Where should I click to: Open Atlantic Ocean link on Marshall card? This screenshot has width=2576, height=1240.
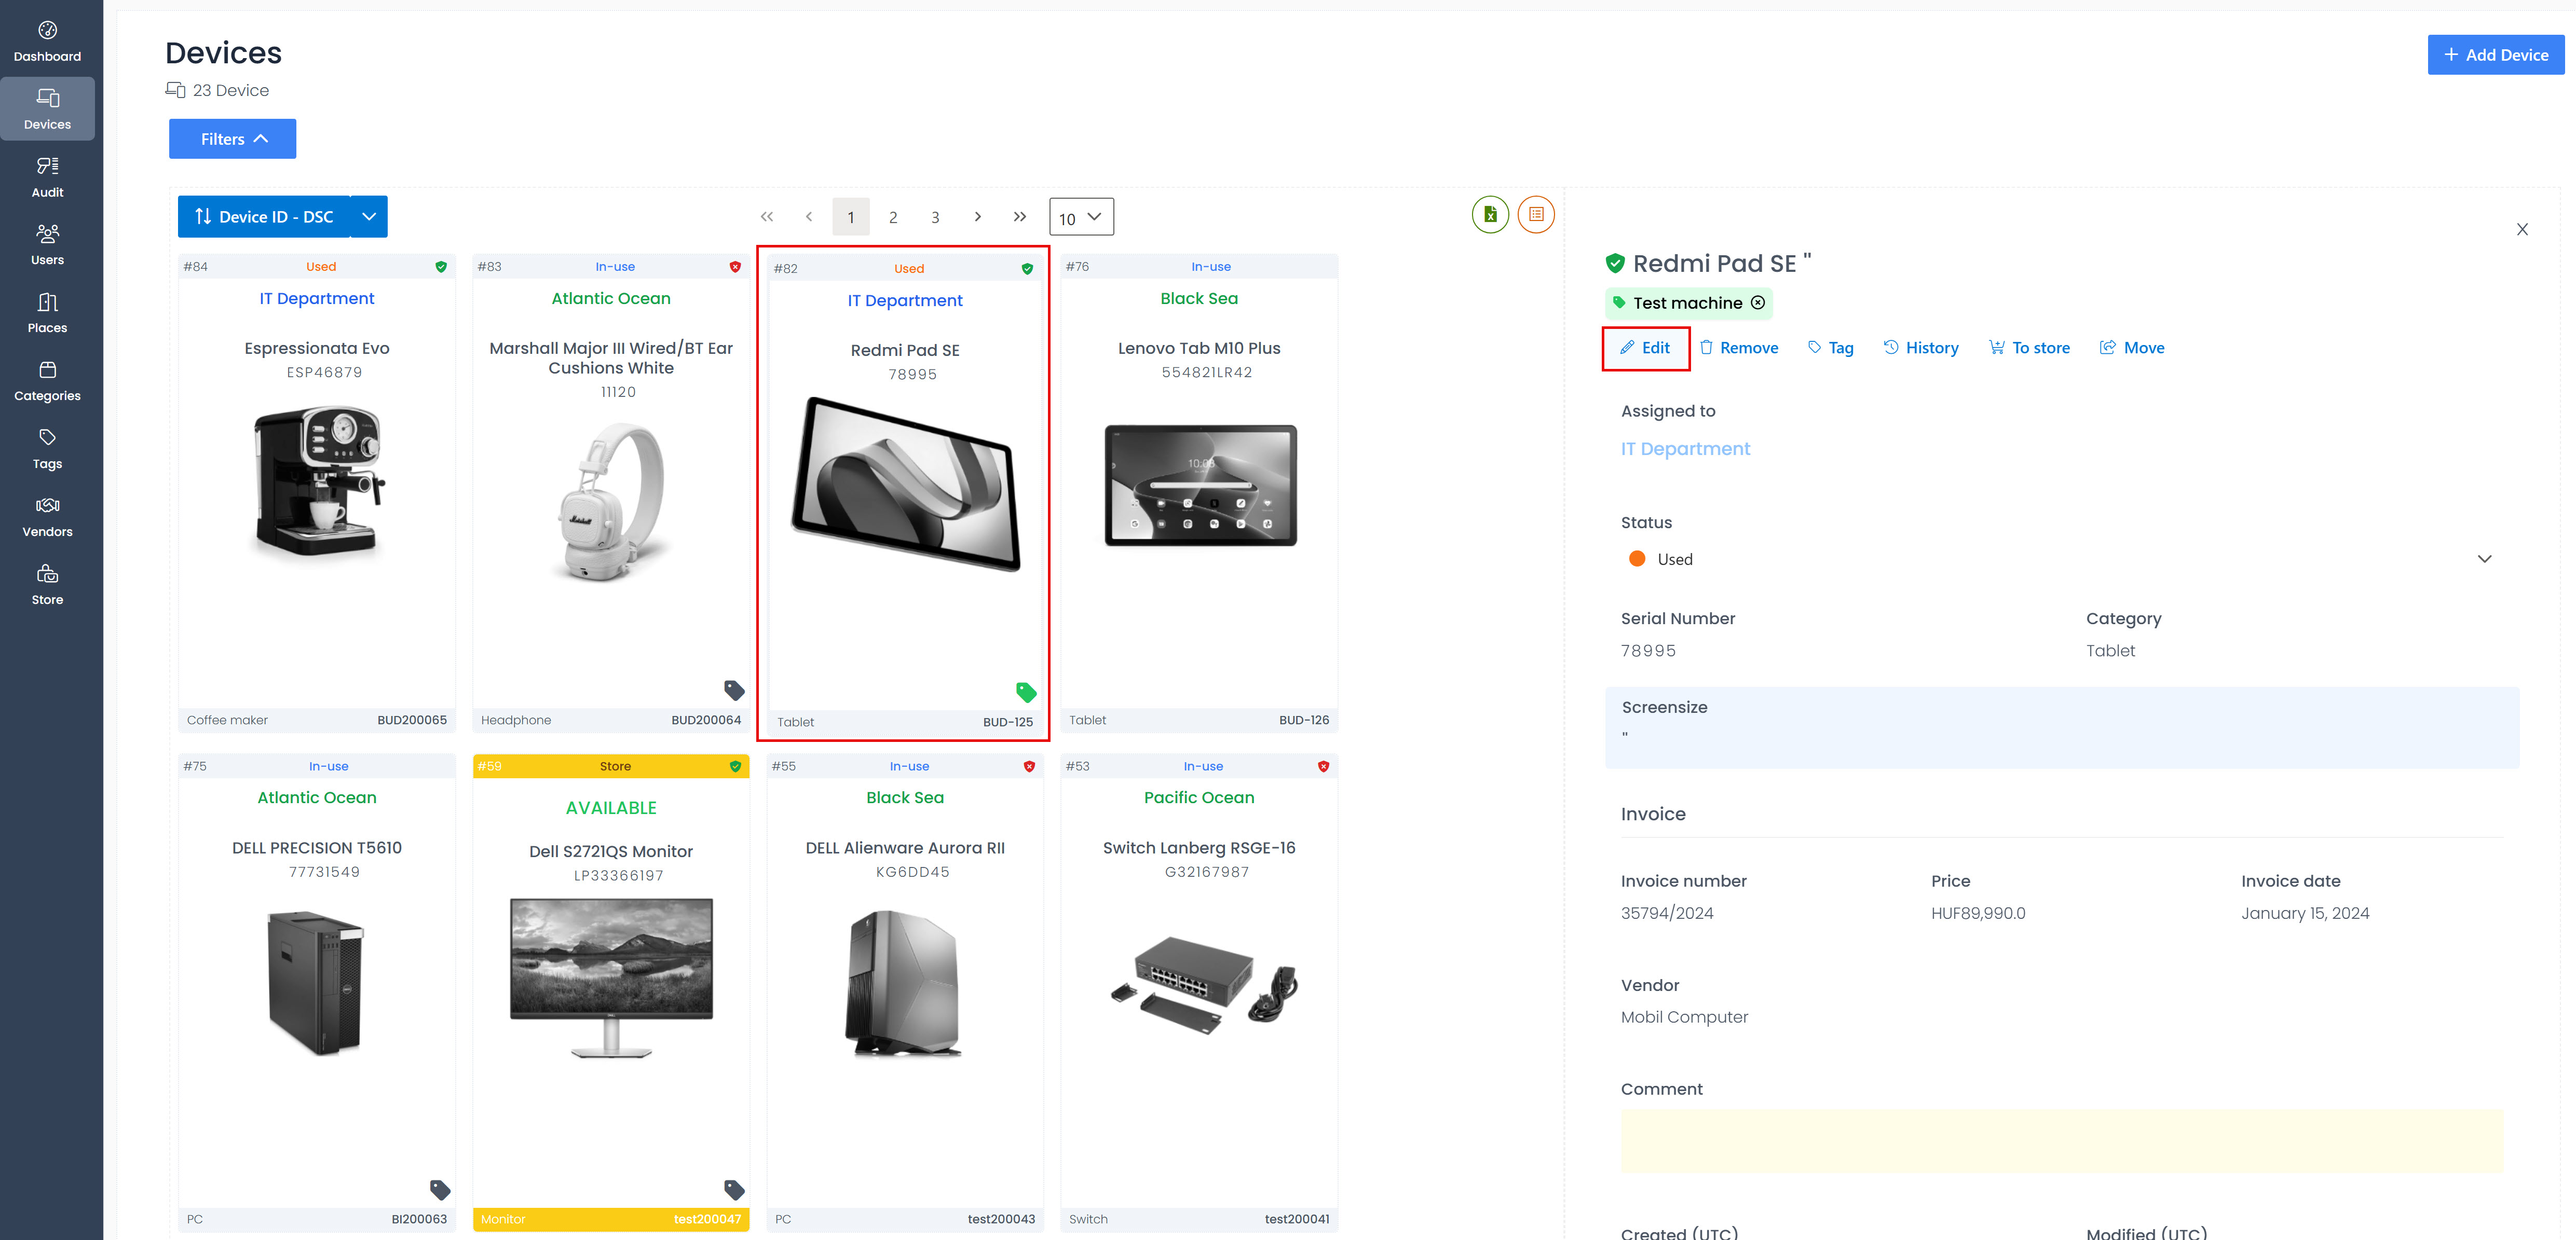pos(611,298)
